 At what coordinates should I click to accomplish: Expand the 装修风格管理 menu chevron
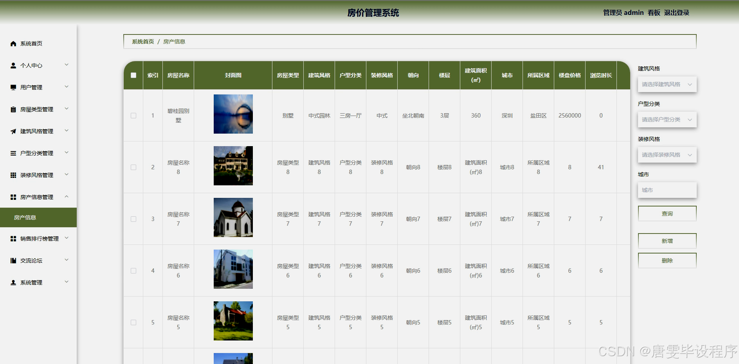[67, 174]
